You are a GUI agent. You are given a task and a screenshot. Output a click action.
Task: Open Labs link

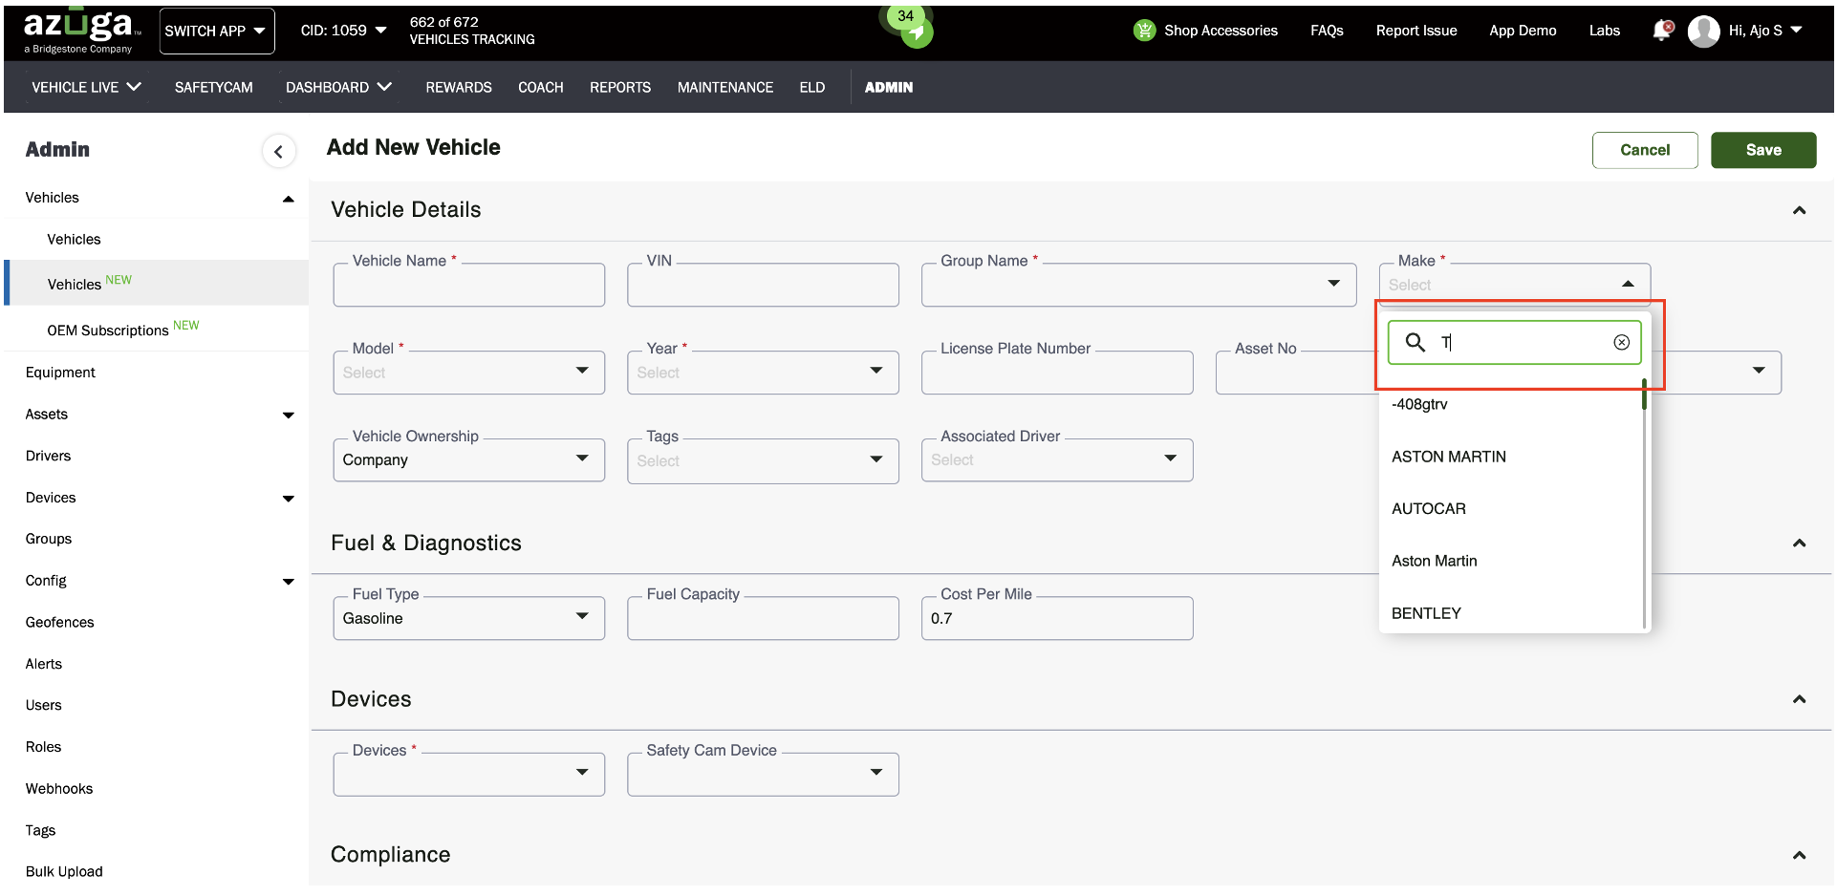coord(1605,31)
